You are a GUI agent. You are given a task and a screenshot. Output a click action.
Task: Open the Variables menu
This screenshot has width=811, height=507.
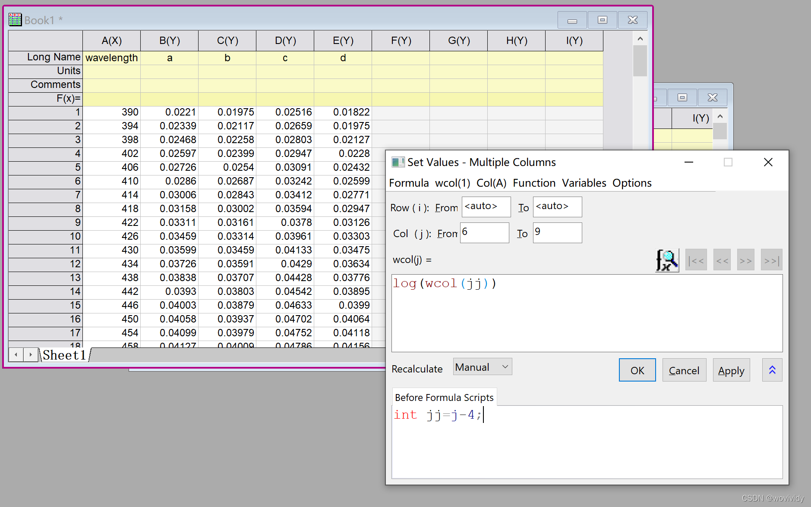(584, 183)
